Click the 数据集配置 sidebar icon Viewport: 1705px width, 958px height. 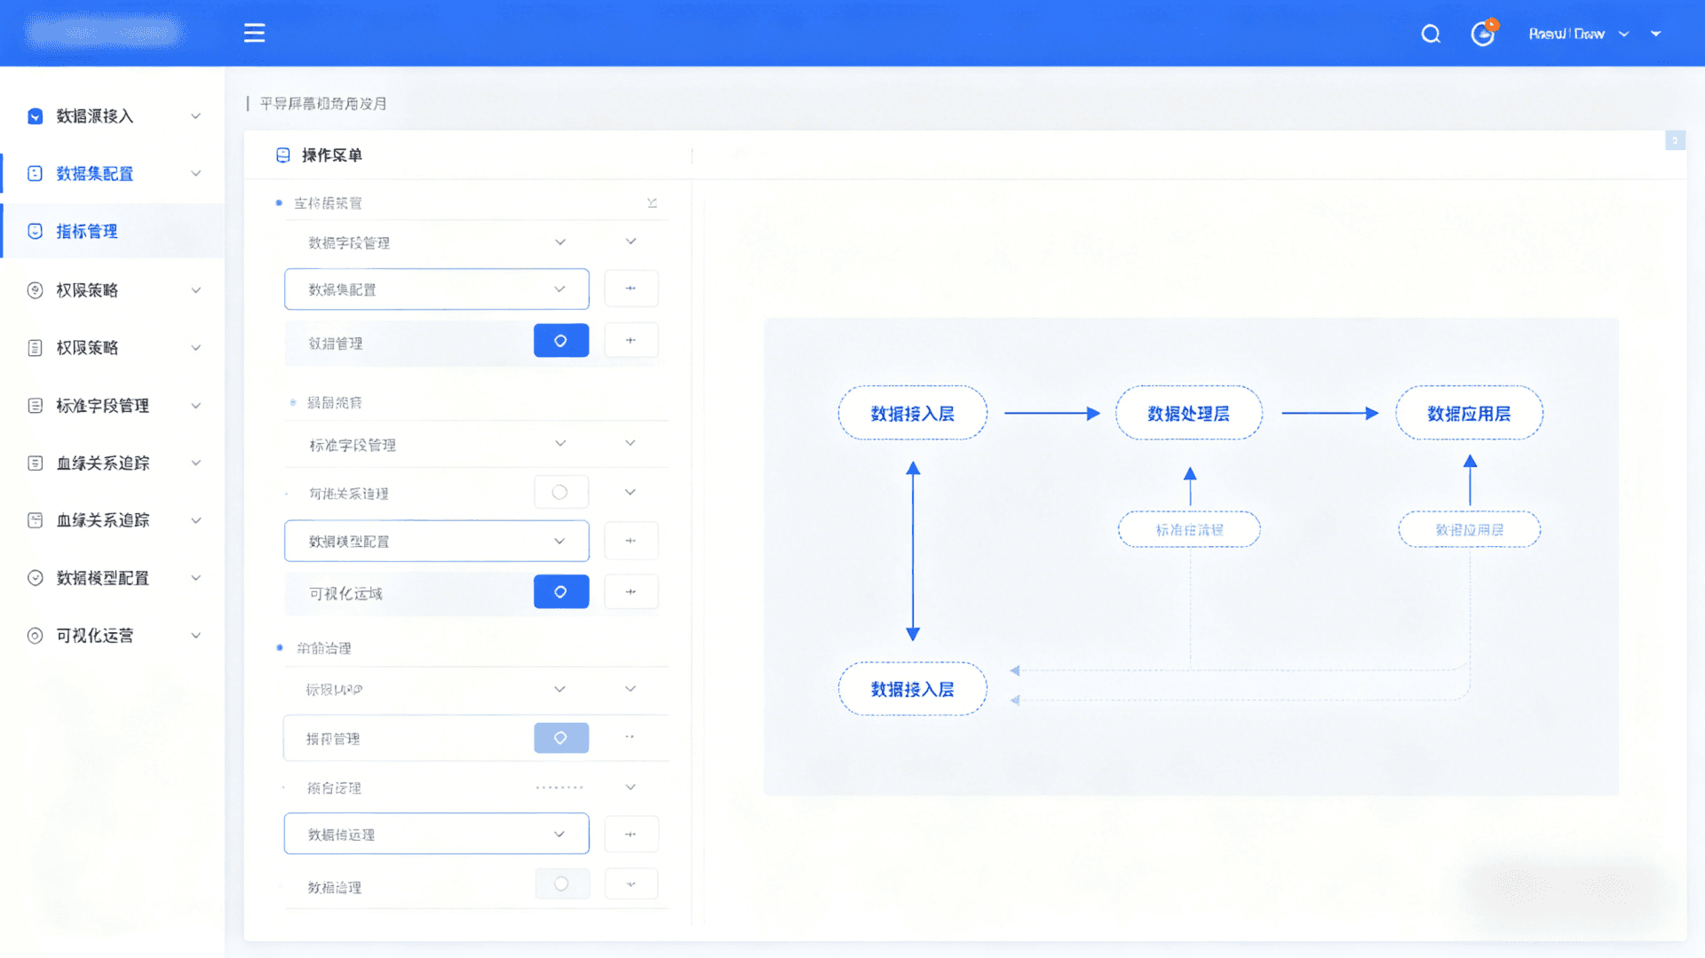[x=35, y=174]
